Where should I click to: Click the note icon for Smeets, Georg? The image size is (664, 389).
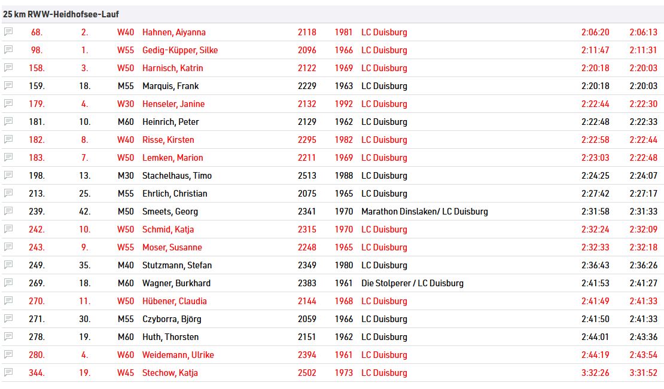[x=8, y=211]
